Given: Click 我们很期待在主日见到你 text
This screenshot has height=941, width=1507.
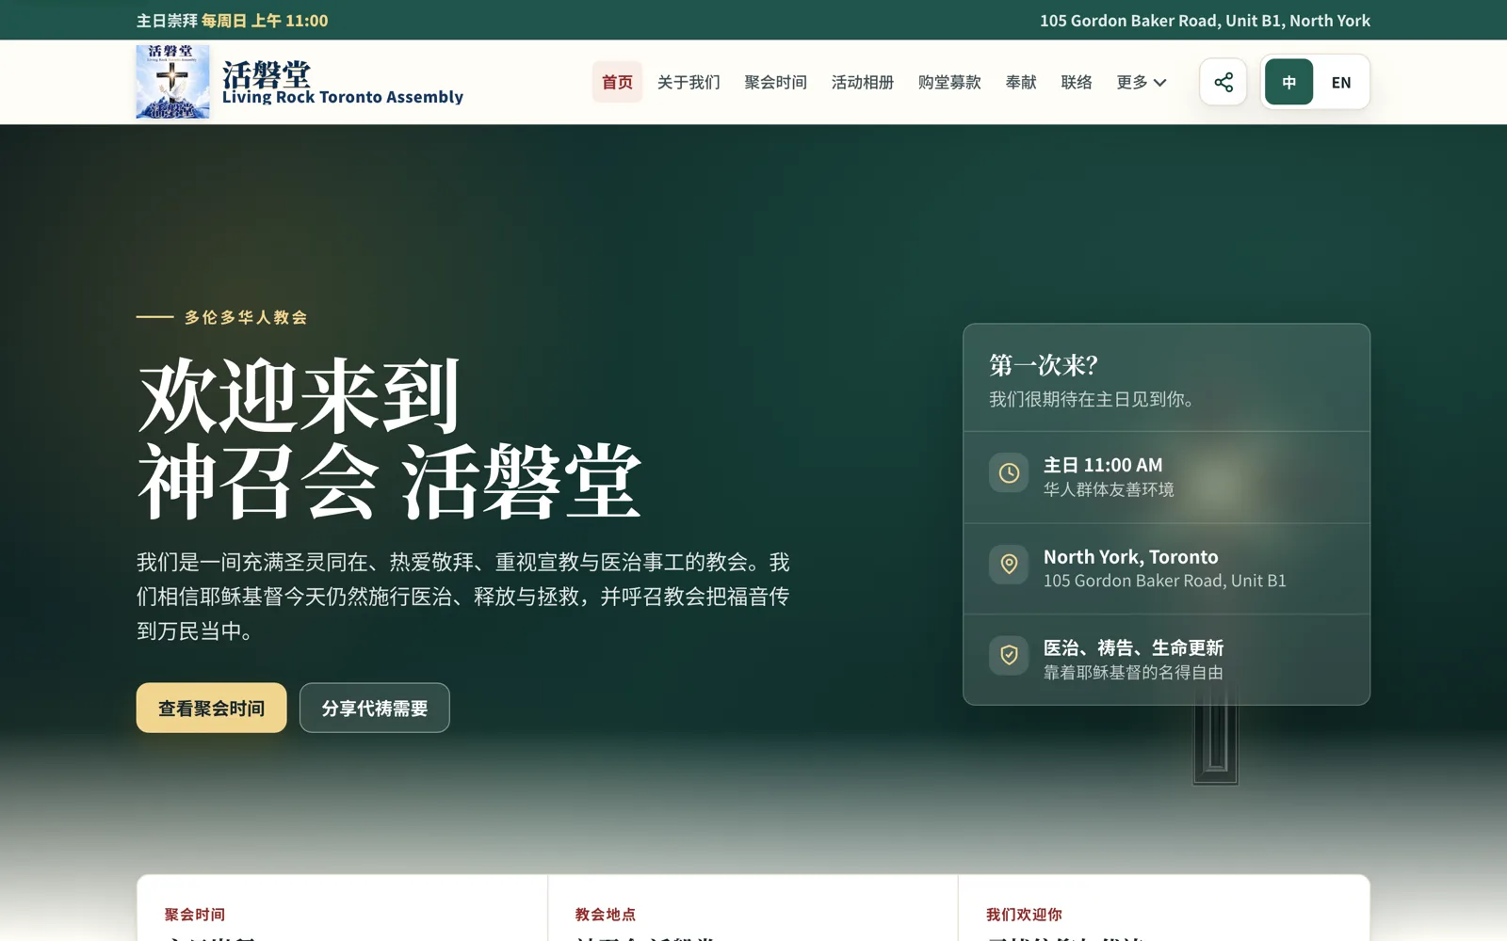Looking at the screenshot, I should 1093,399.
